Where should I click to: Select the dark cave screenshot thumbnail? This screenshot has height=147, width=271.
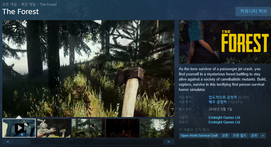(123, 128)
